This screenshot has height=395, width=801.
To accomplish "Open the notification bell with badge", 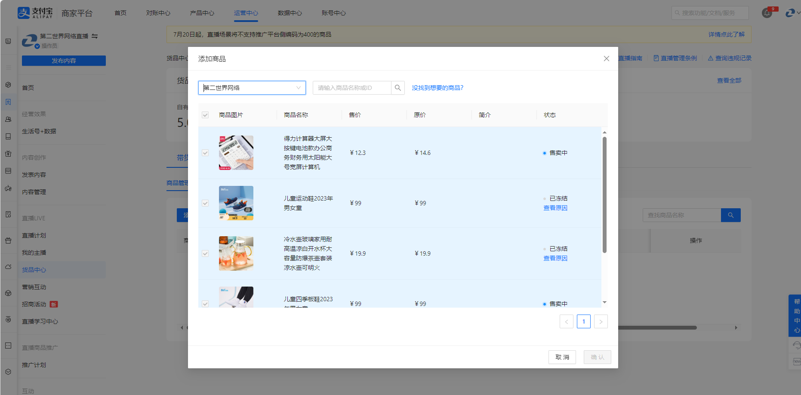I will tap(767, 13).
